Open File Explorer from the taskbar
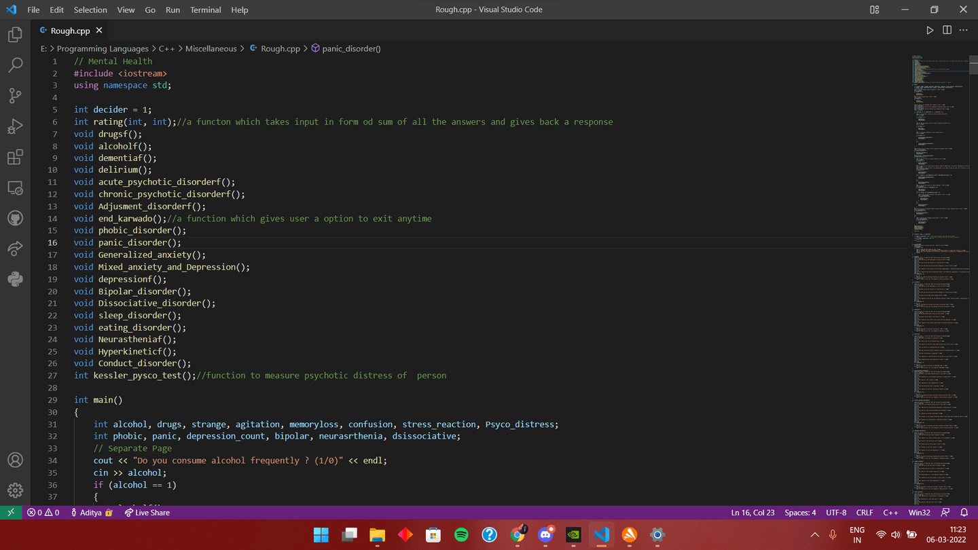 pyautogui.click(x=377, y=535)
